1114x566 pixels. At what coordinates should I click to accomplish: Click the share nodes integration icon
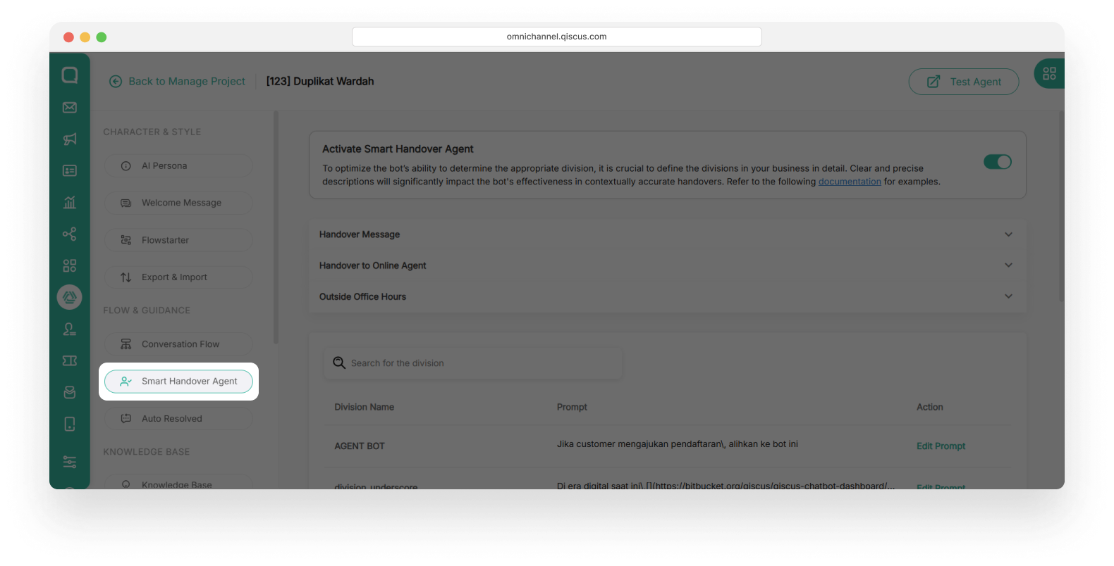(70, 234)
